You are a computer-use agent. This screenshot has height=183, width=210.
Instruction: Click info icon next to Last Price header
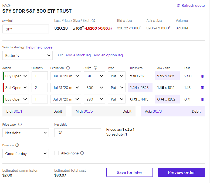[x=93, y=21]
